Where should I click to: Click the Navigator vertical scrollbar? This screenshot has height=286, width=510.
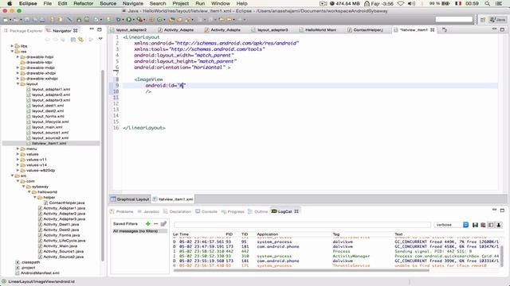click(103, 164)
